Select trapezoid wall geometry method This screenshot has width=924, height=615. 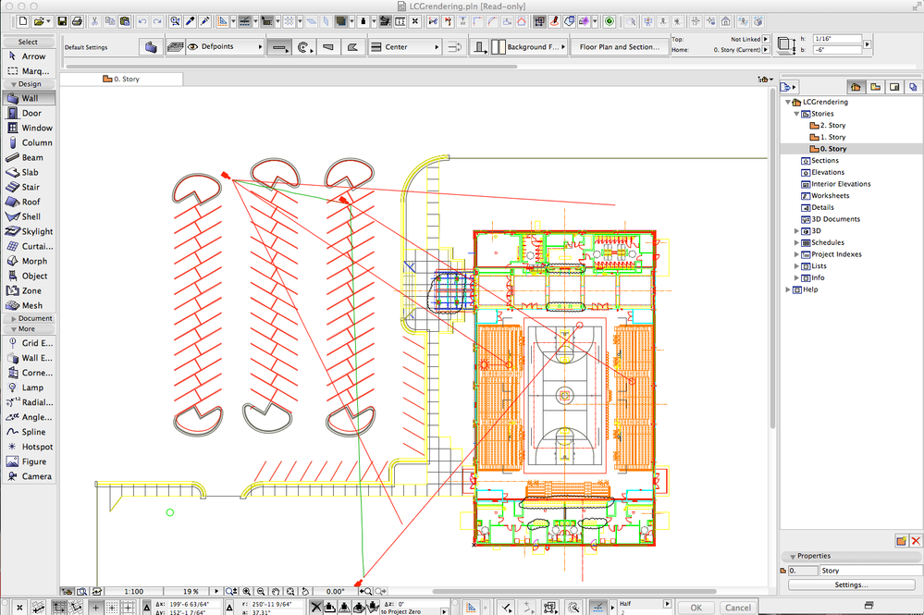click(x=329, y=46)
